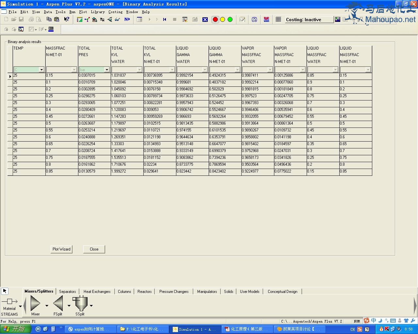418x334 pixels.
Task: Open the TEMP units dropdown showing C
Action: tap(41, 69)
